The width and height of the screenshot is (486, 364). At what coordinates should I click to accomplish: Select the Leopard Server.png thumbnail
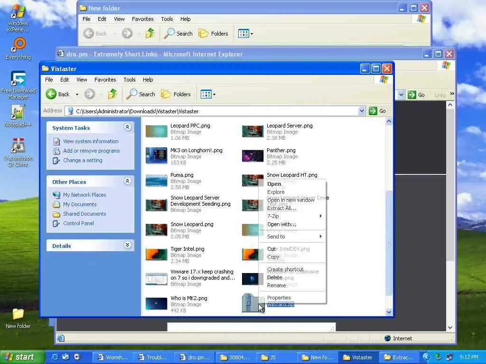(252, 131)
